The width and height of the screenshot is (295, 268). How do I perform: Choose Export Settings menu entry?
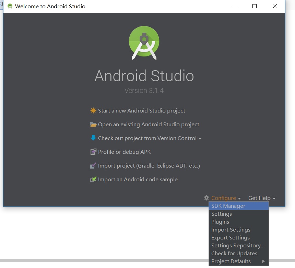click(x=238, y=238)
